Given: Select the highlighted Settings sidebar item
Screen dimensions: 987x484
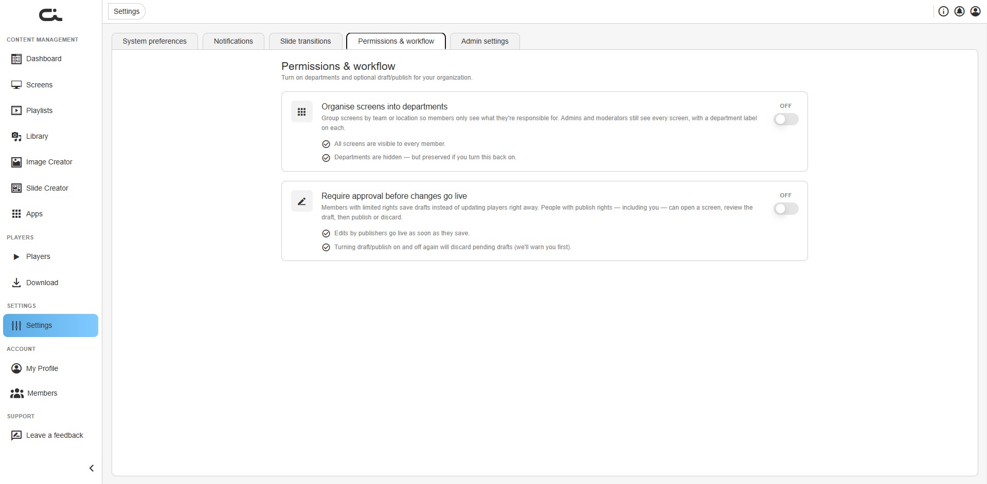Looking at the screenshot, I should point(50,325).
